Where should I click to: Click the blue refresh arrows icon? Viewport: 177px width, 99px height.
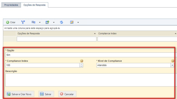tap(61, 22)
